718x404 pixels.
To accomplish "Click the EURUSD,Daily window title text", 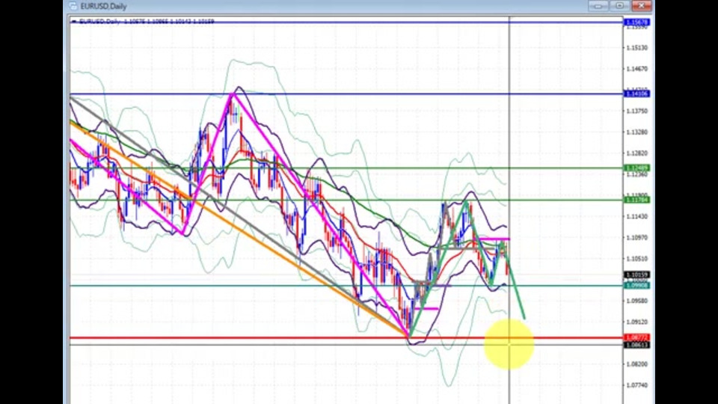I will tap(103, 7).
